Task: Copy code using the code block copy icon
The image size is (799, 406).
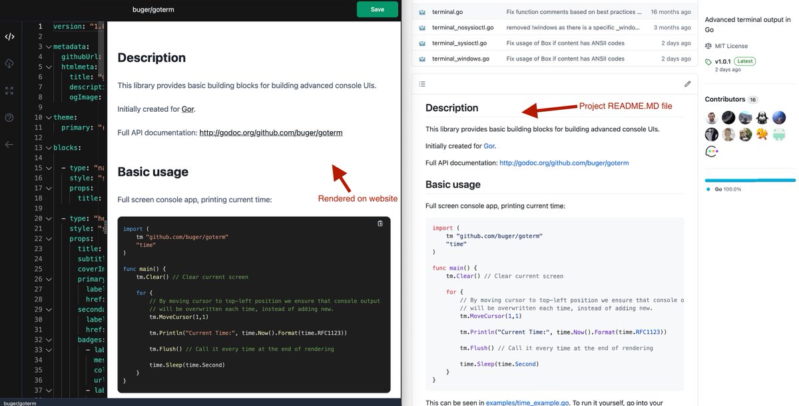Action: pyautogui.click(x=380, y=224)
